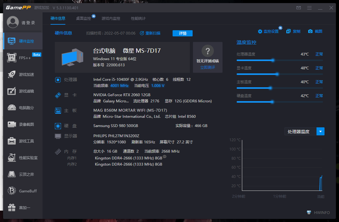Open 录像截图 camera icon
Image resolution: width=339 pixels, height=222 pixels.
(x=12, y=125)
